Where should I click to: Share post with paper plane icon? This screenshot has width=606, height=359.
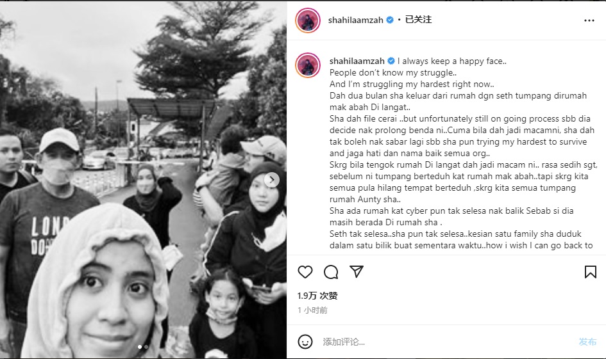pyautogui.click(x=357, y=271)
